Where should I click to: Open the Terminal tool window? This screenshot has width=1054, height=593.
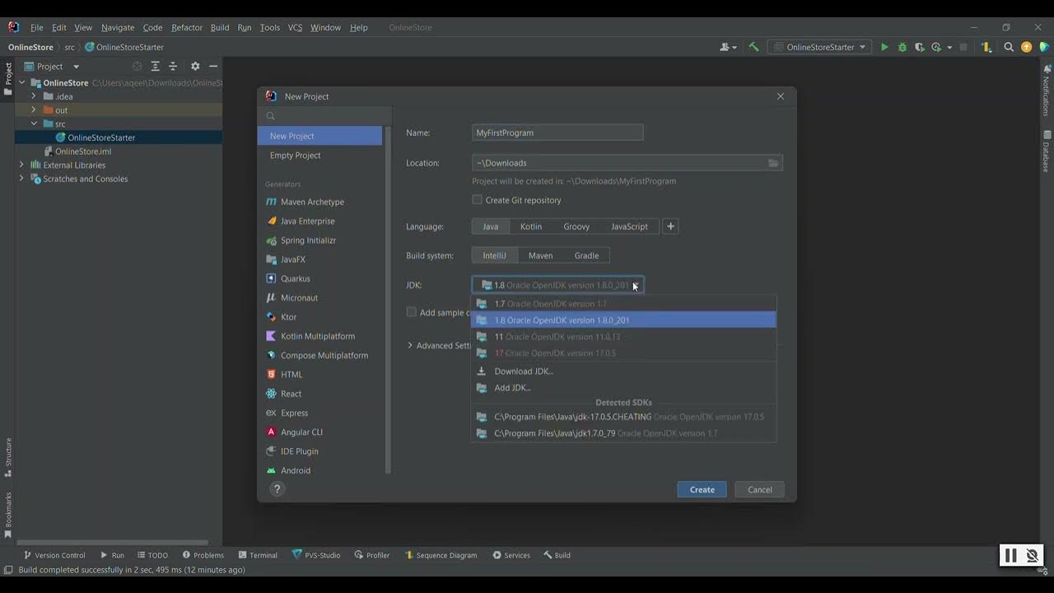pyautogui.click(x=258, y=555)
